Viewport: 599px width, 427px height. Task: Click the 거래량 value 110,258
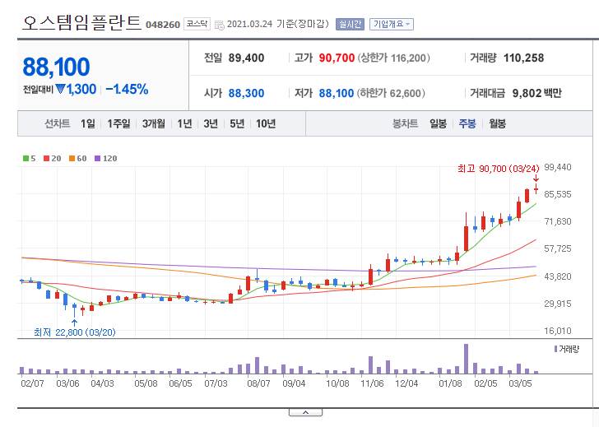point(524,58)
